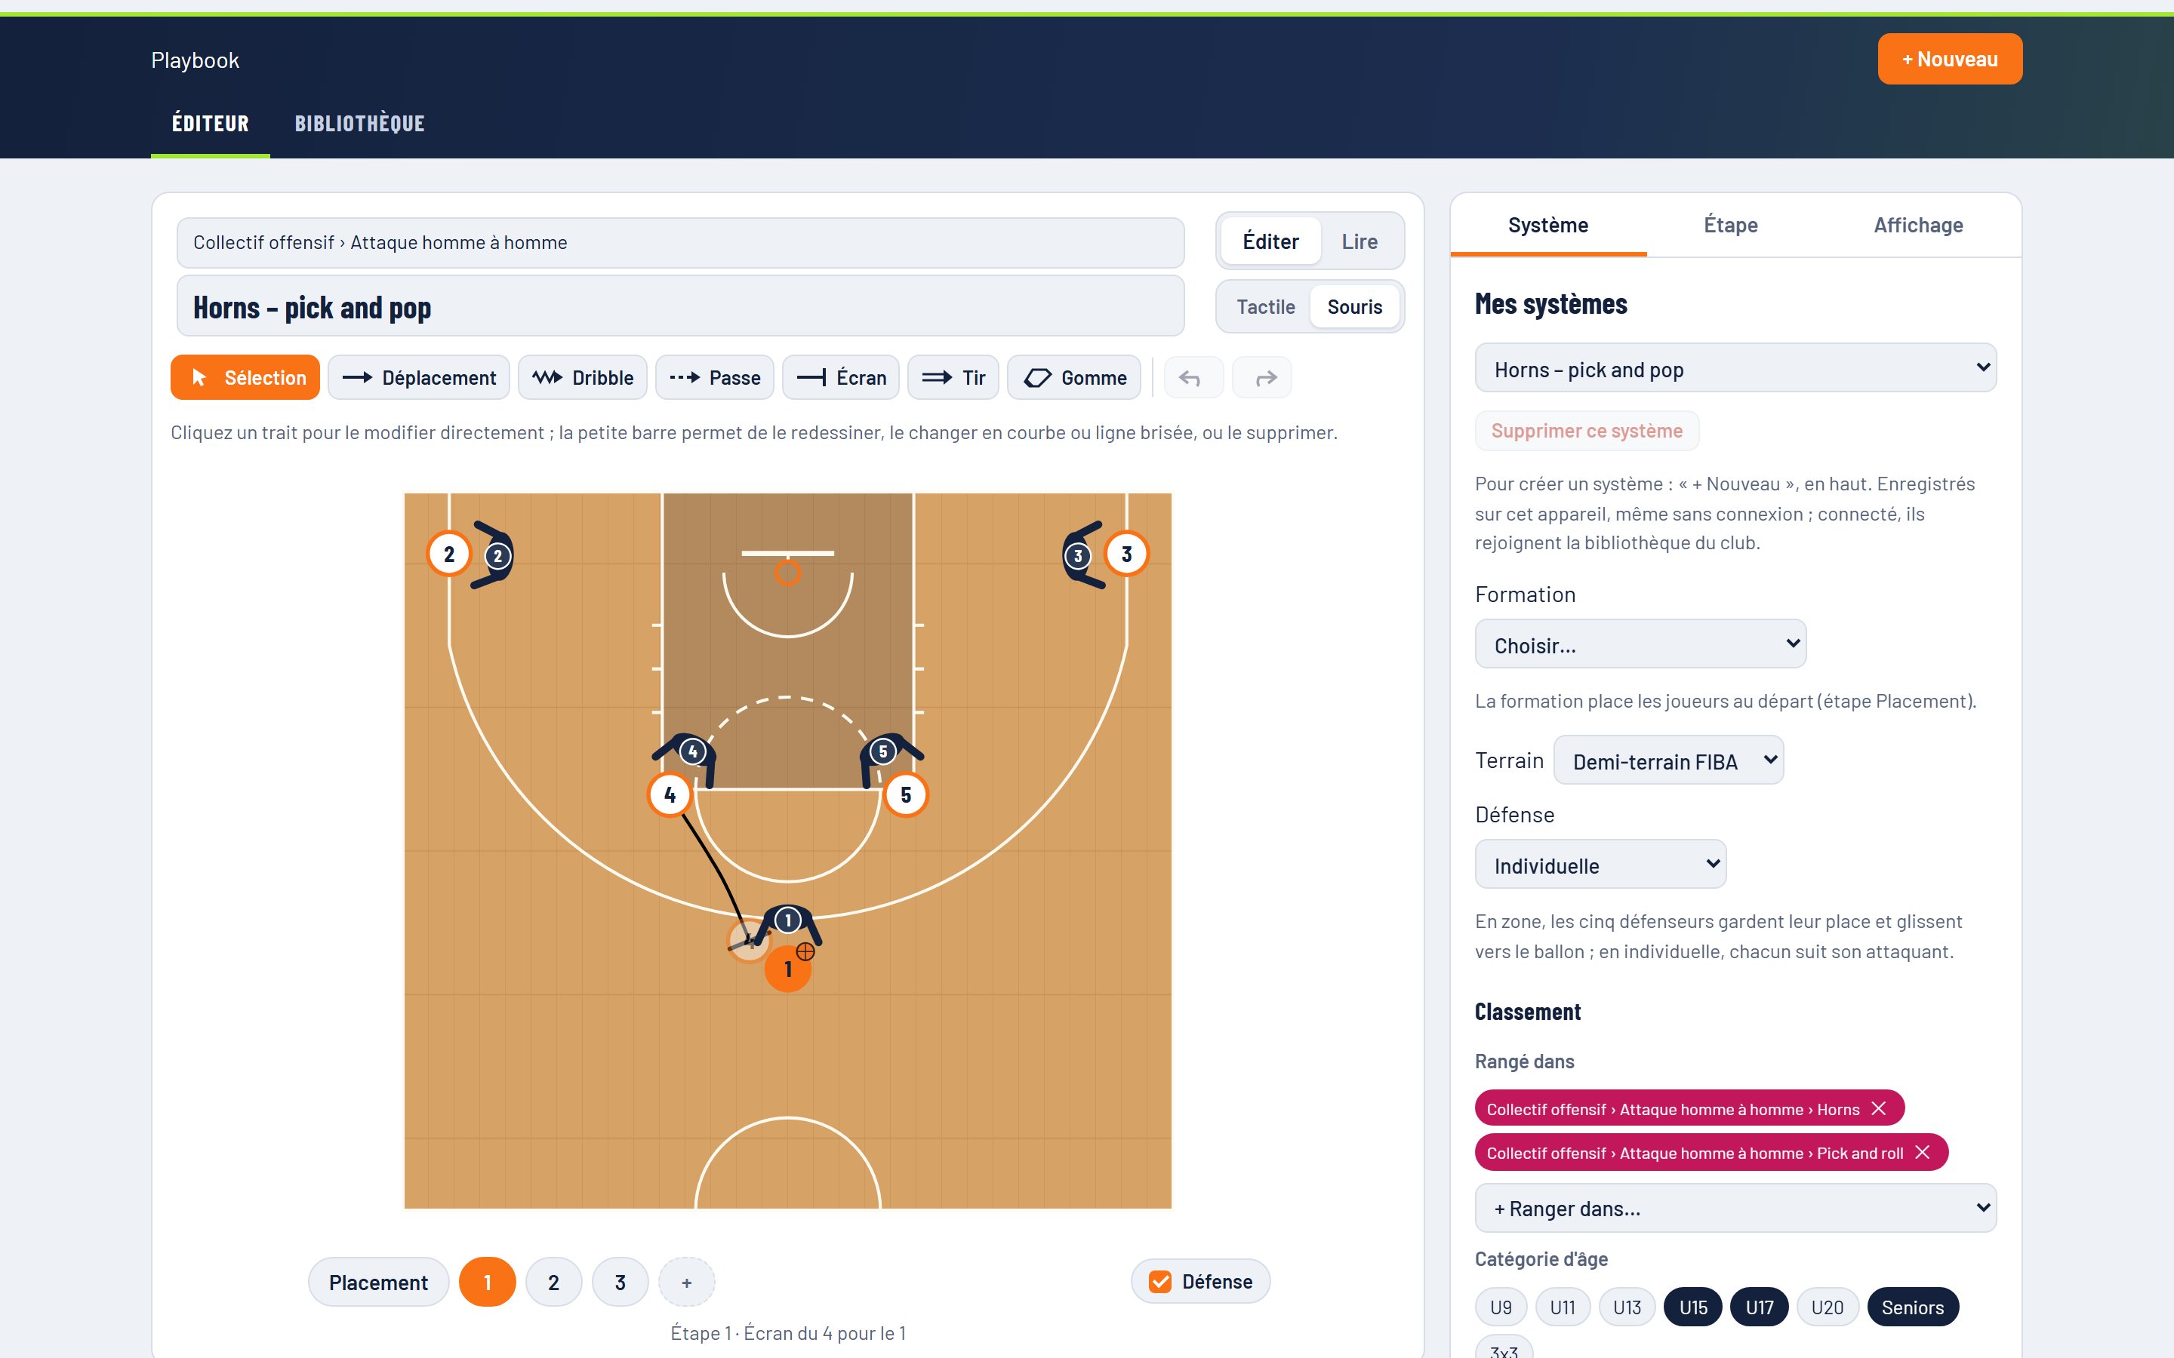The height and width of the screenshot is (1358, 2174).
Task: Select the Écran screen tool
Action: pos(841,377)
